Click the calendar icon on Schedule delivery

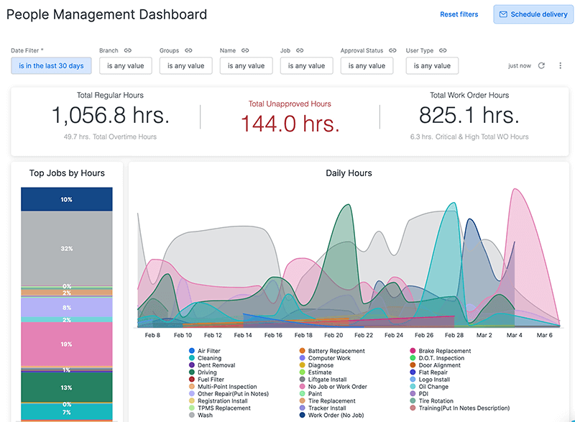(503, 14)
